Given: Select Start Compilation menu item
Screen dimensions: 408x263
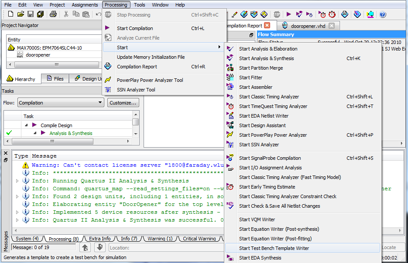Looking at the screenshot, I should click(x=164, y=28).
